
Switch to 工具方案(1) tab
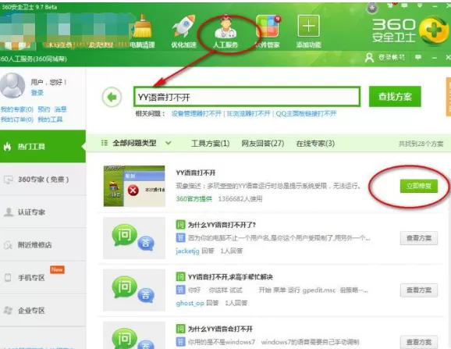(210, 144)
